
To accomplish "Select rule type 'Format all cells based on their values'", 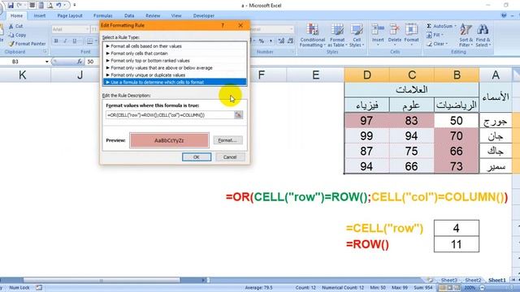I will point(175,46).
